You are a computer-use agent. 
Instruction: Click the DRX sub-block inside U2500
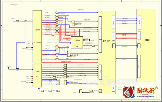coord(100,72)
